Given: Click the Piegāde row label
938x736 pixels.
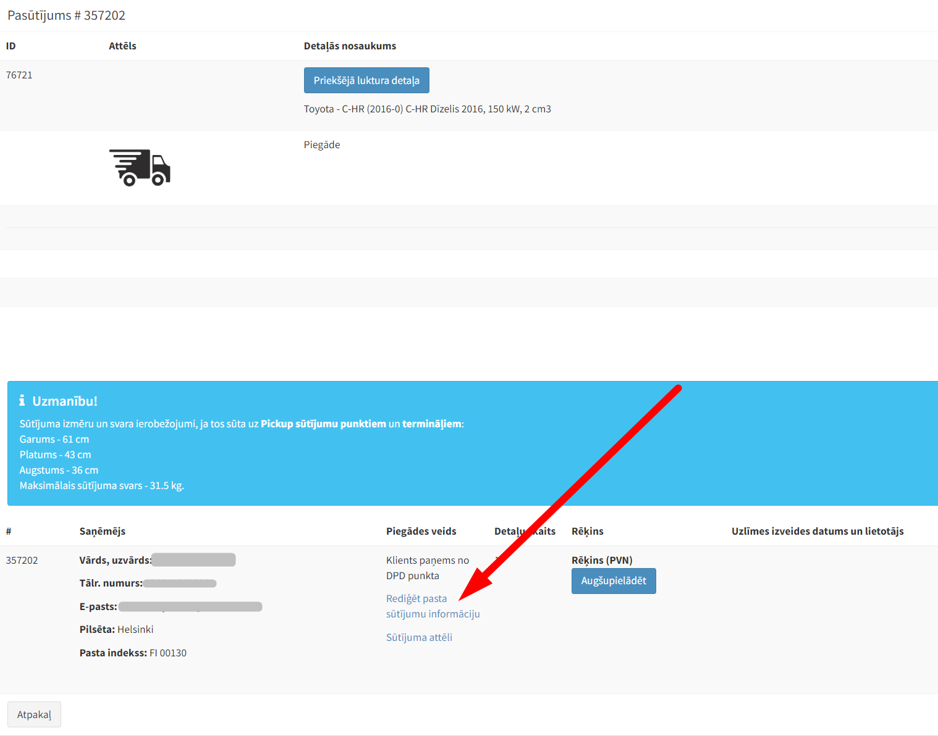Looking at the screenshot, I should coord(321,144).
